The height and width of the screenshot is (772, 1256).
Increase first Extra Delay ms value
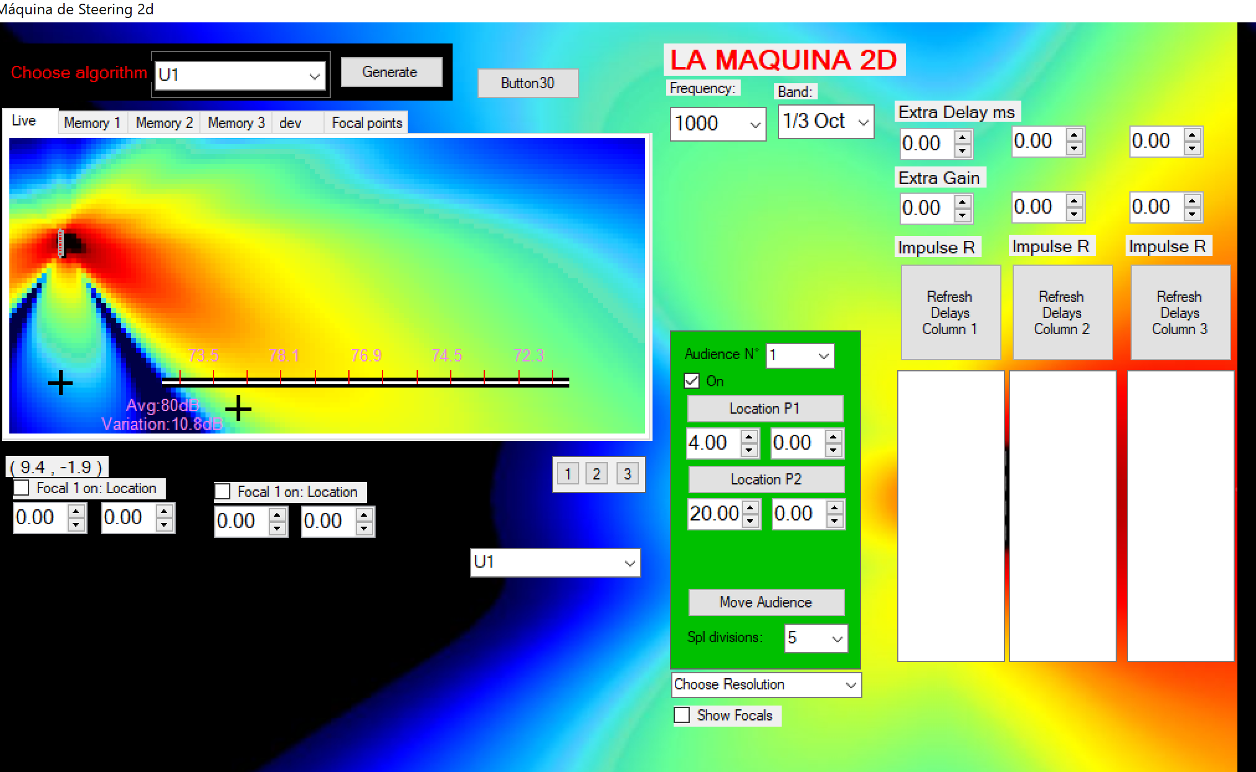tap(962, 137)
